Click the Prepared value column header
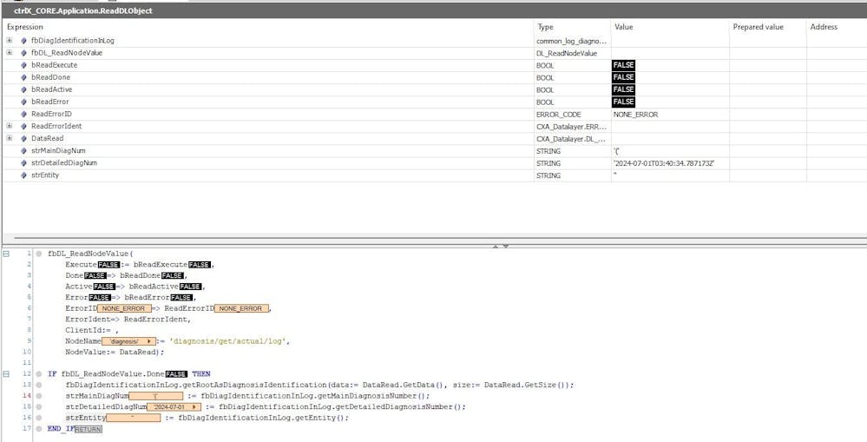 pos(758,27)
